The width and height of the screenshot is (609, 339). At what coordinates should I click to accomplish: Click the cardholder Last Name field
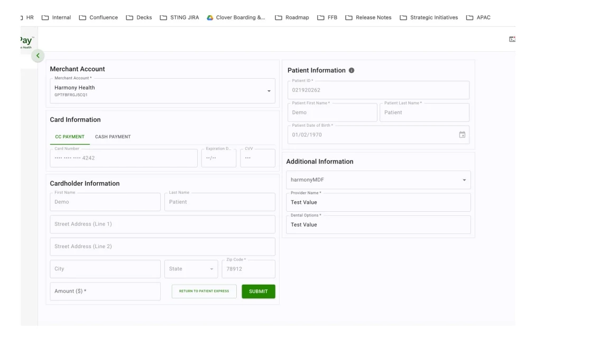point(220,202)
